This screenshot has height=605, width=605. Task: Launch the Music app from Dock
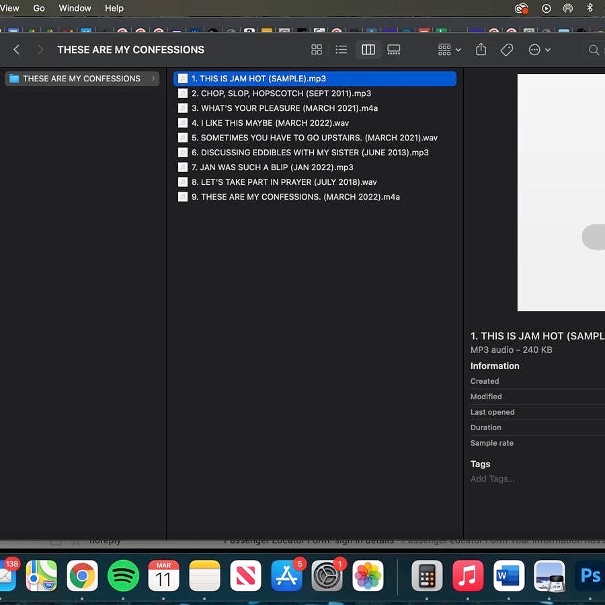click(468, 576)
